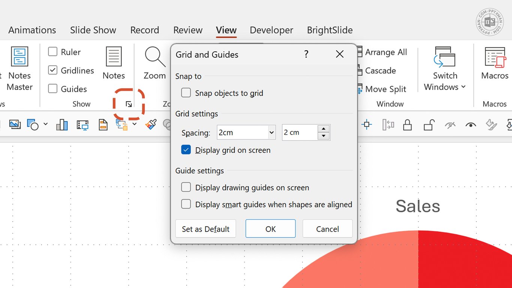Decrease grid spacing with the down arrow
This screenshot has width=512, height=288.
[323, 136]
